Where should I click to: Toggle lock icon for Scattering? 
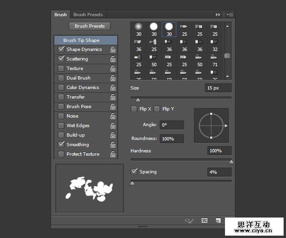coord(113,59)
